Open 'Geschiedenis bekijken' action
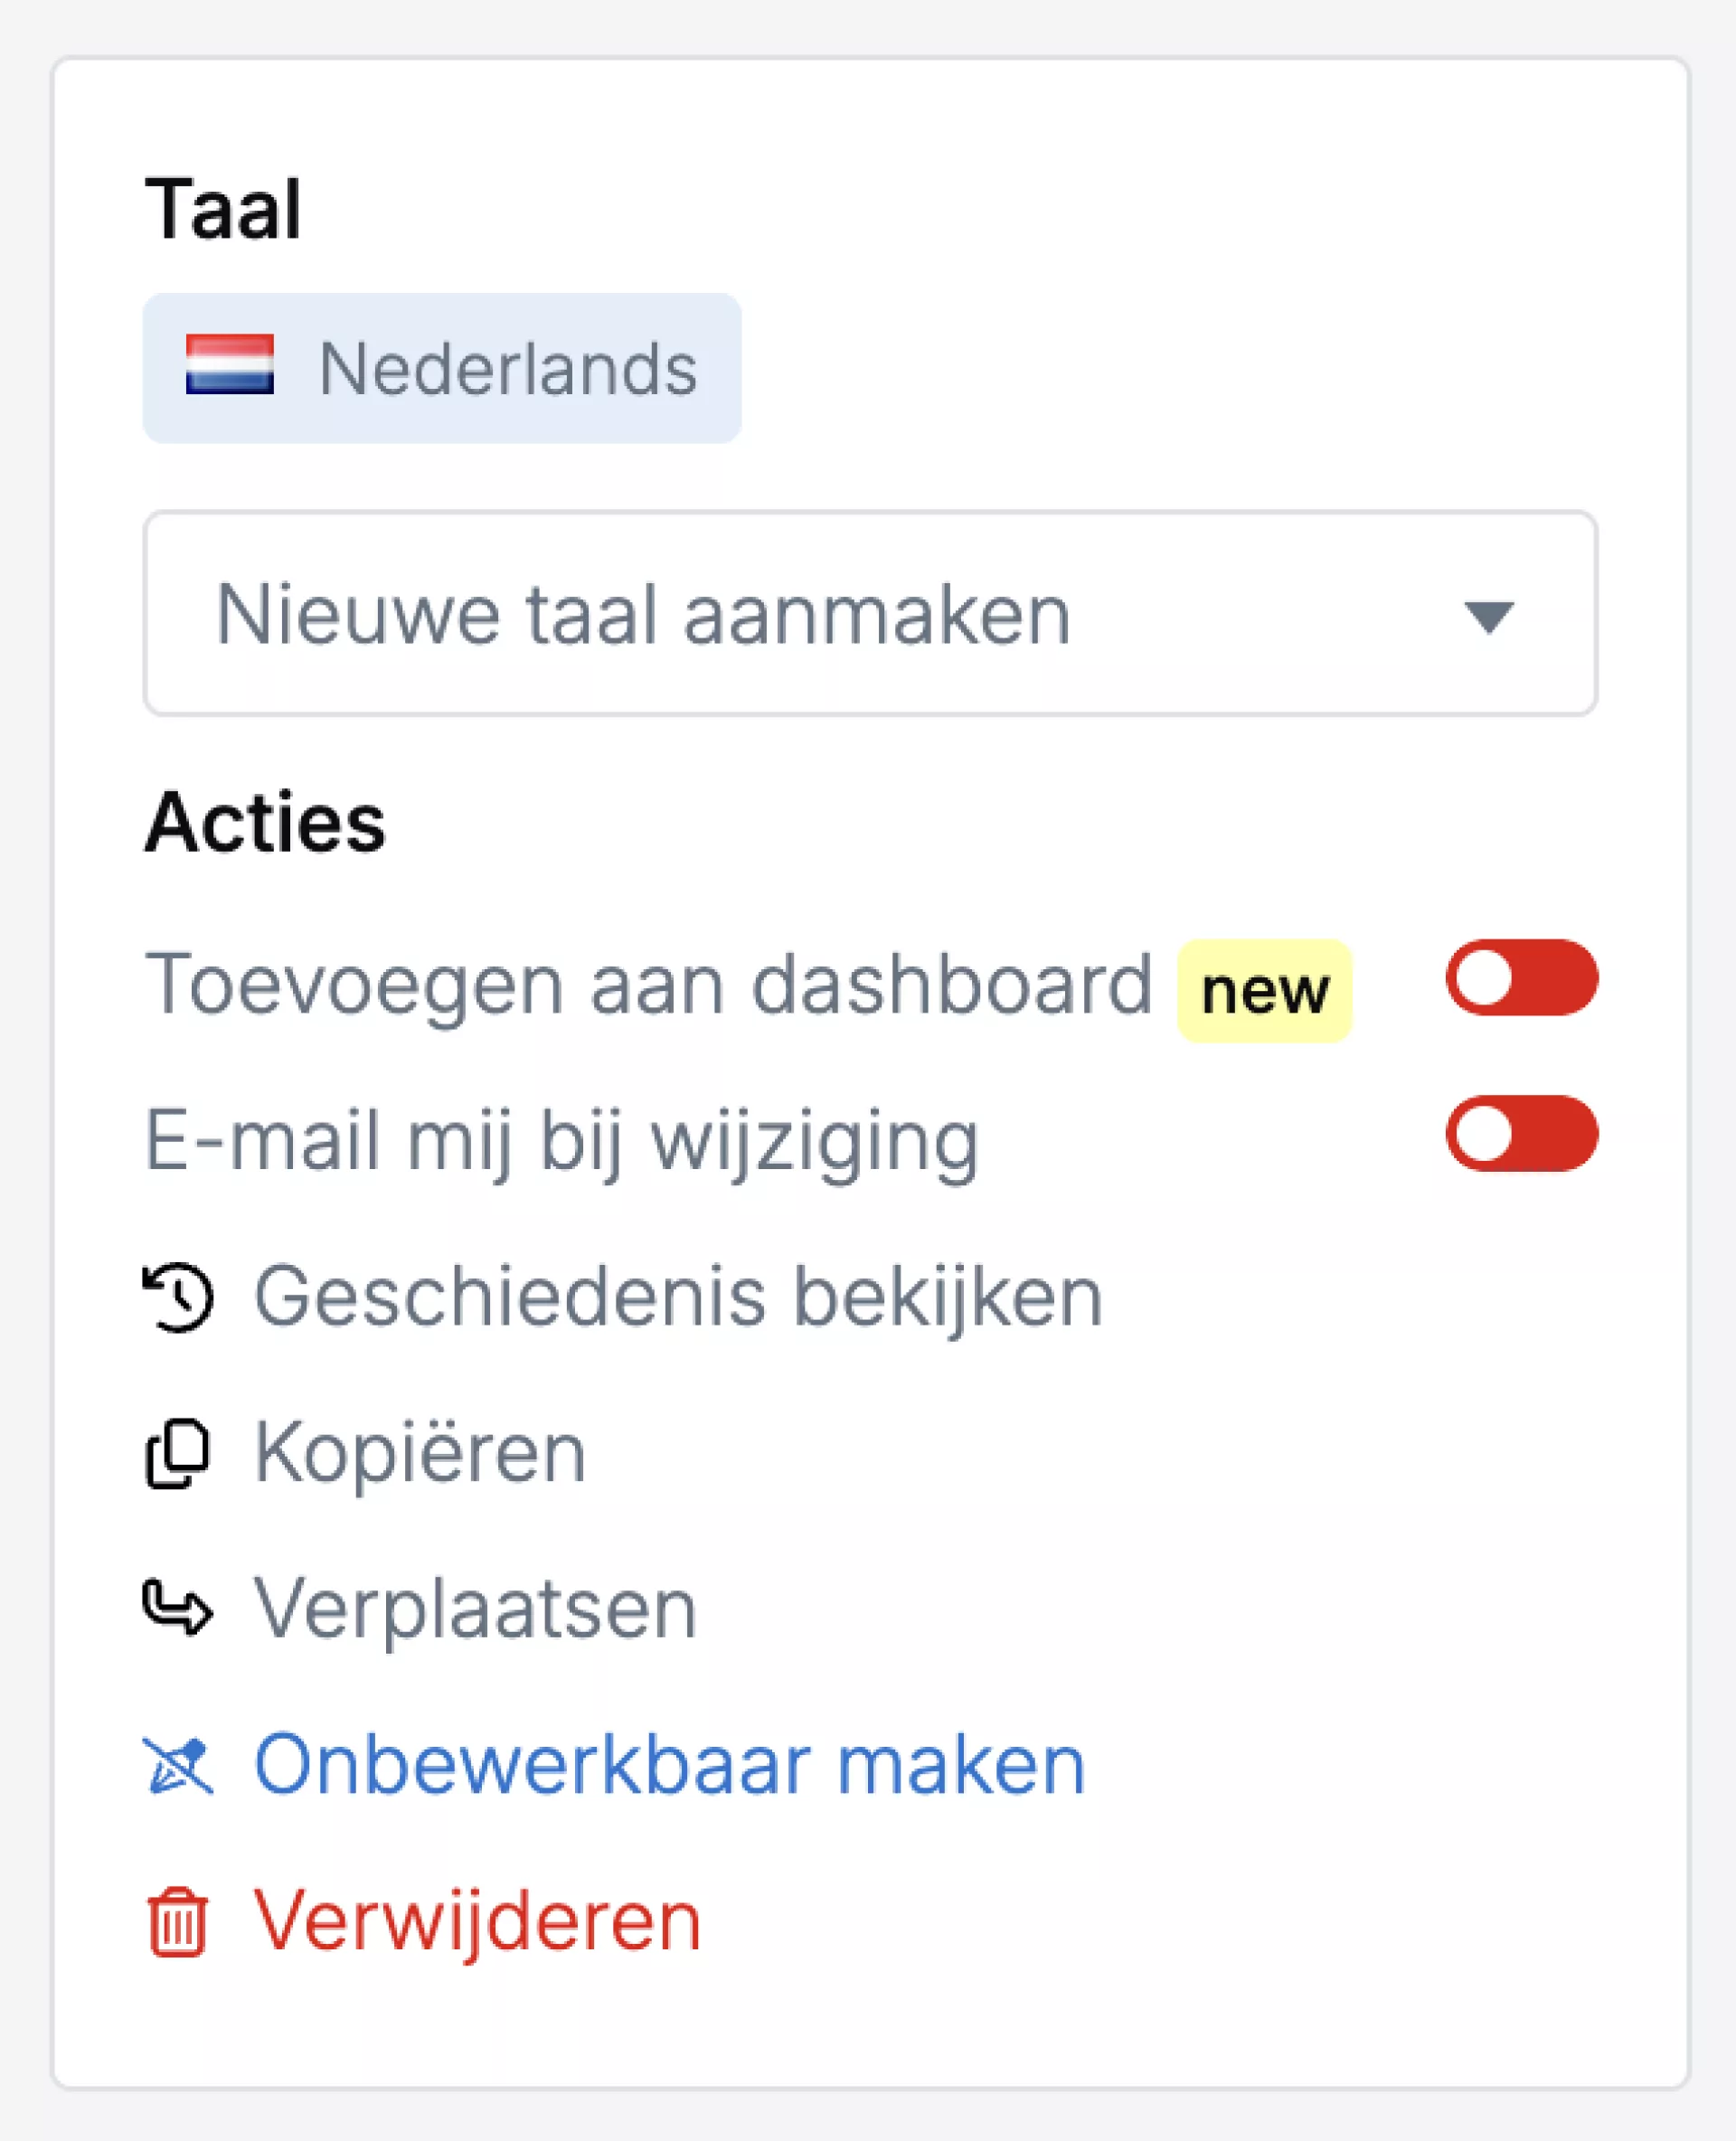The width and height of the screenshot is (1736, 2141). click(677, 1297)
